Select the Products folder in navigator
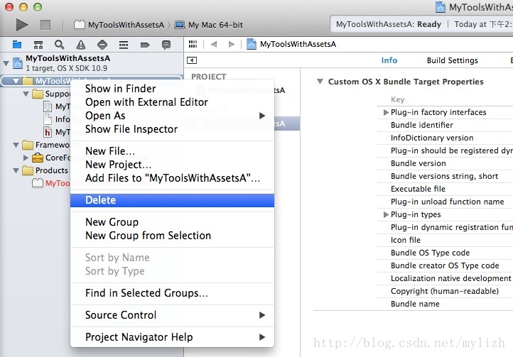The height and width of the screenshot is (357, 513). pos(45,170)
